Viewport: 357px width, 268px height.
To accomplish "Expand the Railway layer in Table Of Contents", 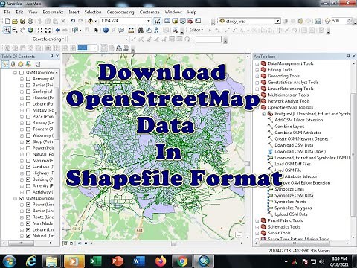I will point(22,123).
